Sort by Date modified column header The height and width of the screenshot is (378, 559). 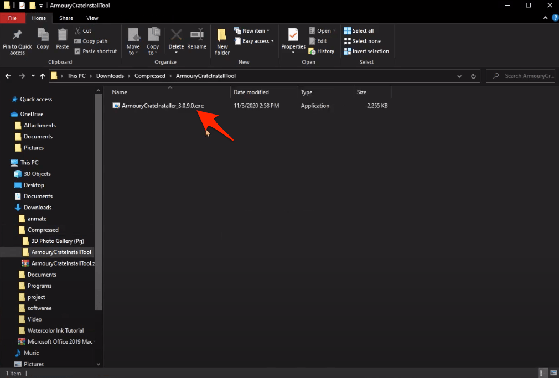click(x=264, y=92)
